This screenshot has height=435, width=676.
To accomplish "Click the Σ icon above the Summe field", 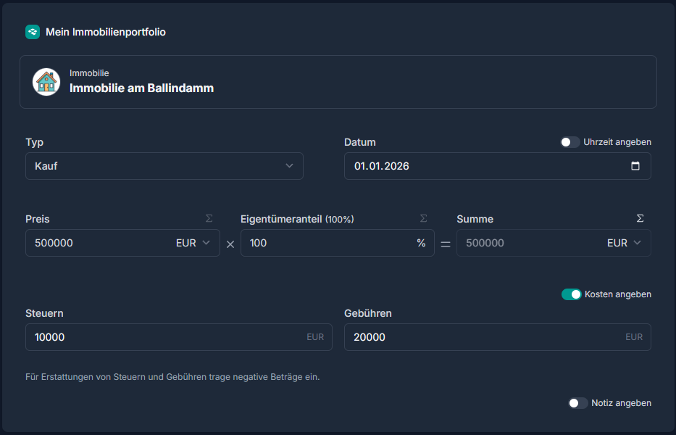I will click(640, 217).
